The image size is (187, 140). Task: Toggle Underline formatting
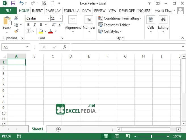[41, 25]
